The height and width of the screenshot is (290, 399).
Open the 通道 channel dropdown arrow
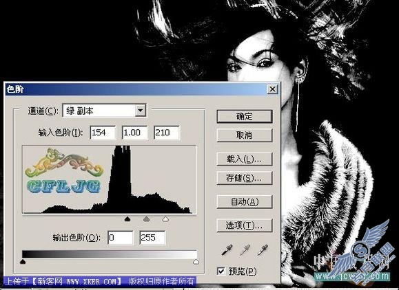(140, 111)
